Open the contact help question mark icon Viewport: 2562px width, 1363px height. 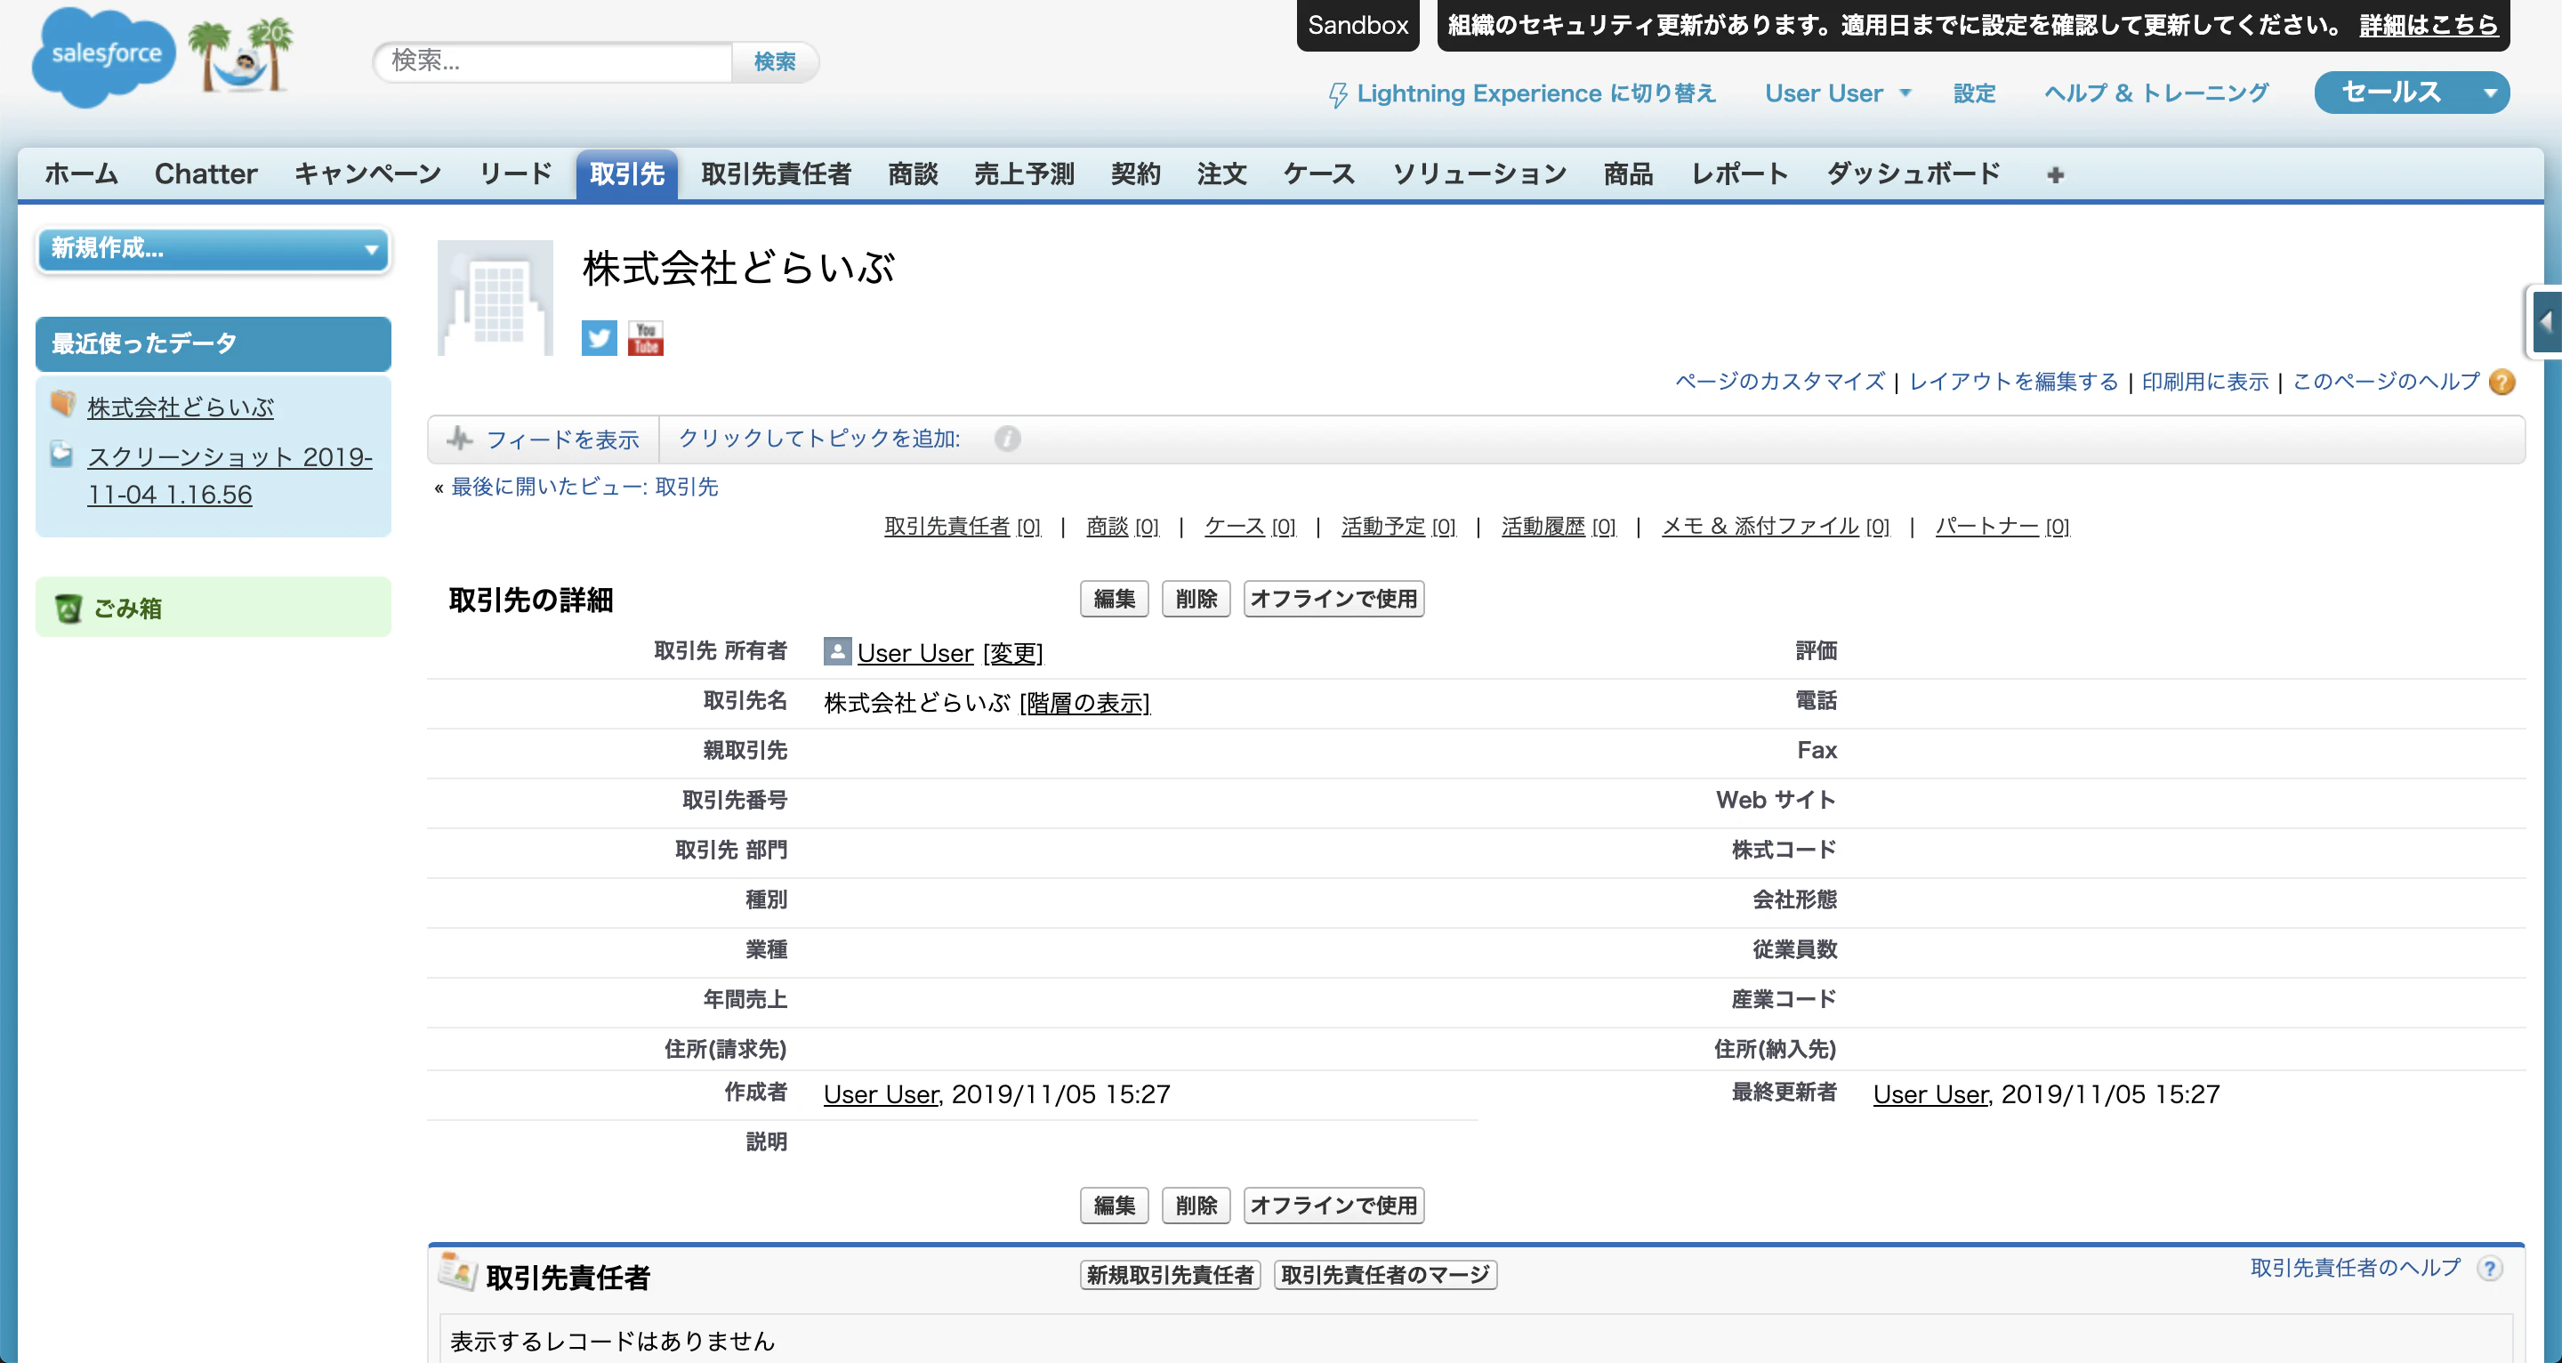[2489, 1269]
